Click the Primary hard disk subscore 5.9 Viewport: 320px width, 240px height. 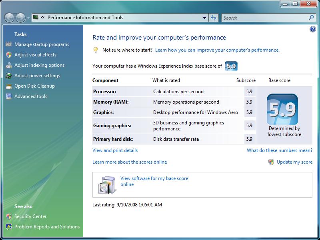249,139
